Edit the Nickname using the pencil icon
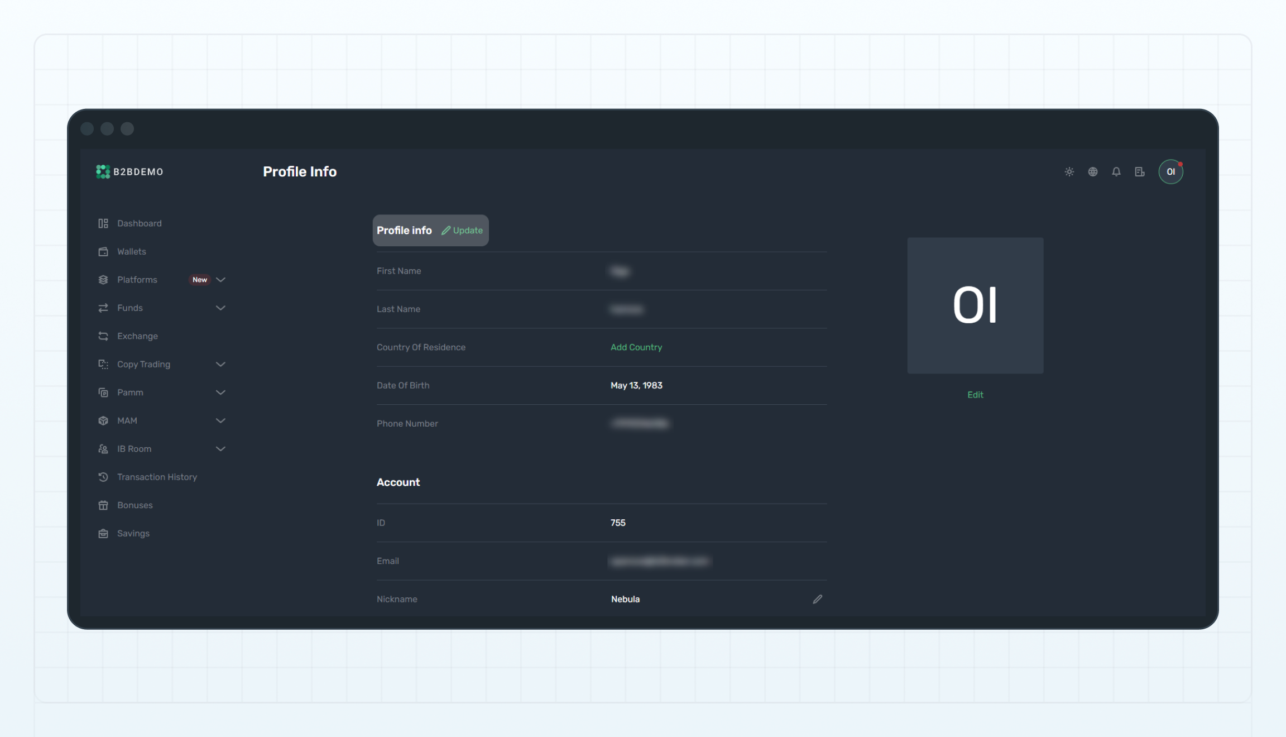1286x737 pixels. [x=817, y=599]
